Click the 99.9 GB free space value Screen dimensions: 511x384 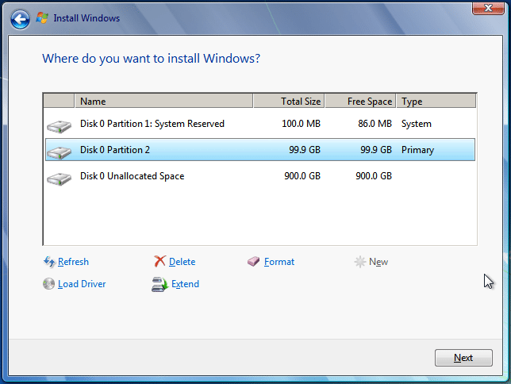[376, 150]
